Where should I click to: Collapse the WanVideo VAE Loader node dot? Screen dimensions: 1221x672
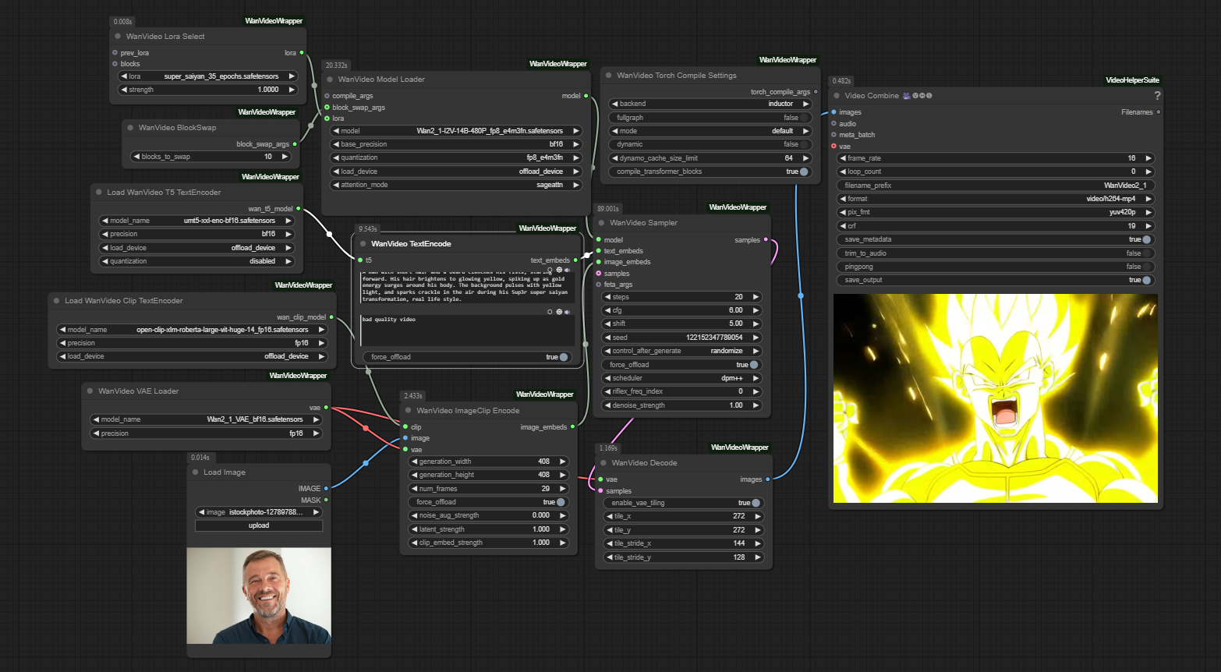[90, 391]
